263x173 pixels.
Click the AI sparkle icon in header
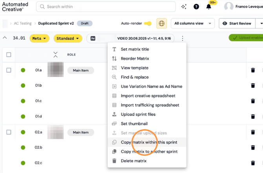pyautogui.click(x=184, y=7)
